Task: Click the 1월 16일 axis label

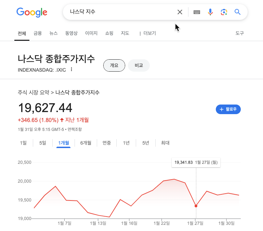Action: (x=129, y=223)
